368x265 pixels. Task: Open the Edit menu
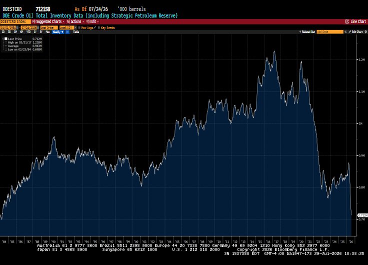92,21
